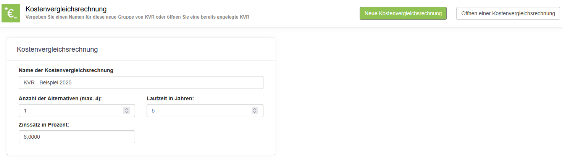Click the Name der Kostenvergleichsrechnung text field
Screen dimensions: 562x160
pyautogui.click(x=141, y=82)
